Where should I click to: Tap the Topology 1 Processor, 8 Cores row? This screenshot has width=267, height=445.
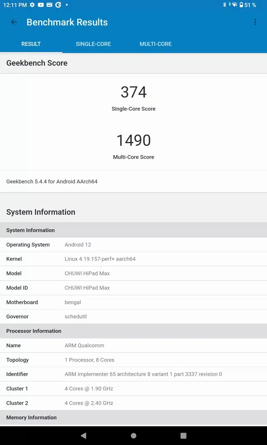[x=133, y=360]
